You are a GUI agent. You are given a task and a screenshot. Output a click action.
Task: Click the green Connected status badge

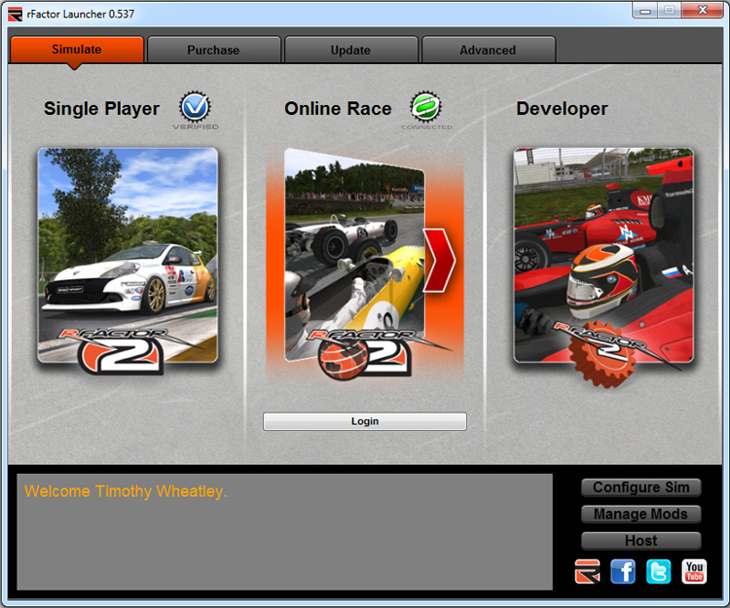coord(426,106)
